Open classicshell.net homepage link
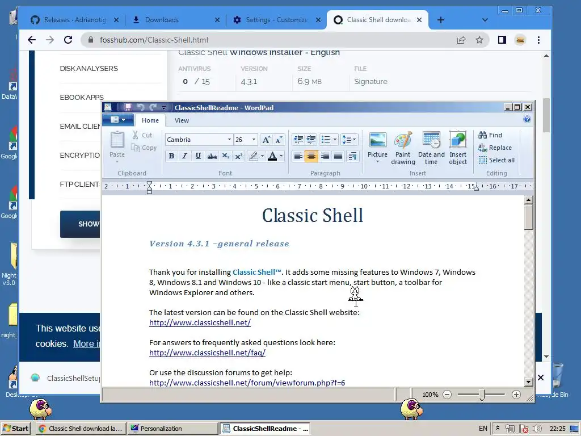This screenshot has width=581, height=436. 200,322
